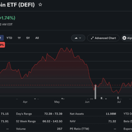Select the 1Y time range tab
The width and height of the screenshot is (132, 132).
click(x=19, y=38)
